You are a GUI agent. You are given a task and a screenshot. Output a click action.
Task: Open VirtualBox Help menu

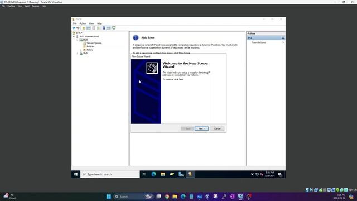click(x=44, y=6)
